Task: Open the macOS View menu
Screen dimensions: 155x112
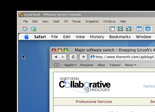Action: [x=80, y=37]
